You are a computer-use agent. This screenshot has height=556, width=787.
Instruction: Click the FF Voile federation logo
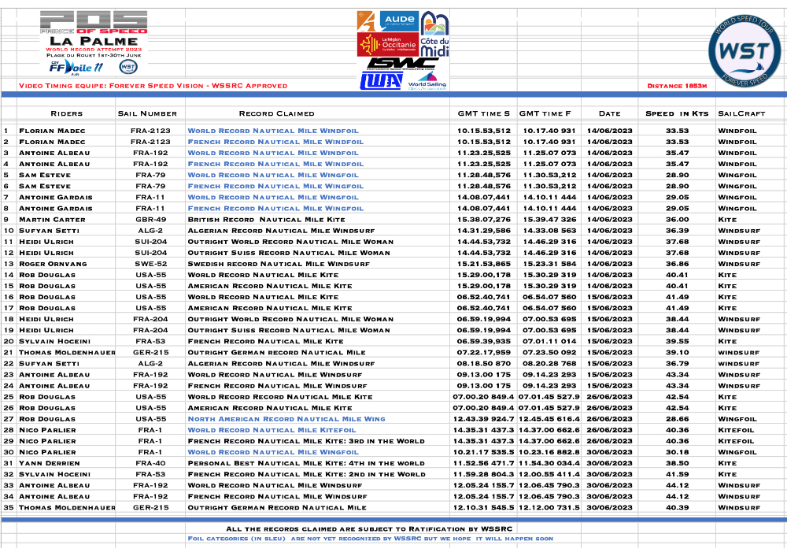click(x=76, y=67)
